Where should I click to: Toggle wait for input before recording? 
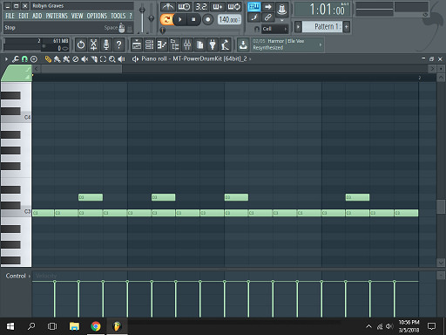(184, 6)
